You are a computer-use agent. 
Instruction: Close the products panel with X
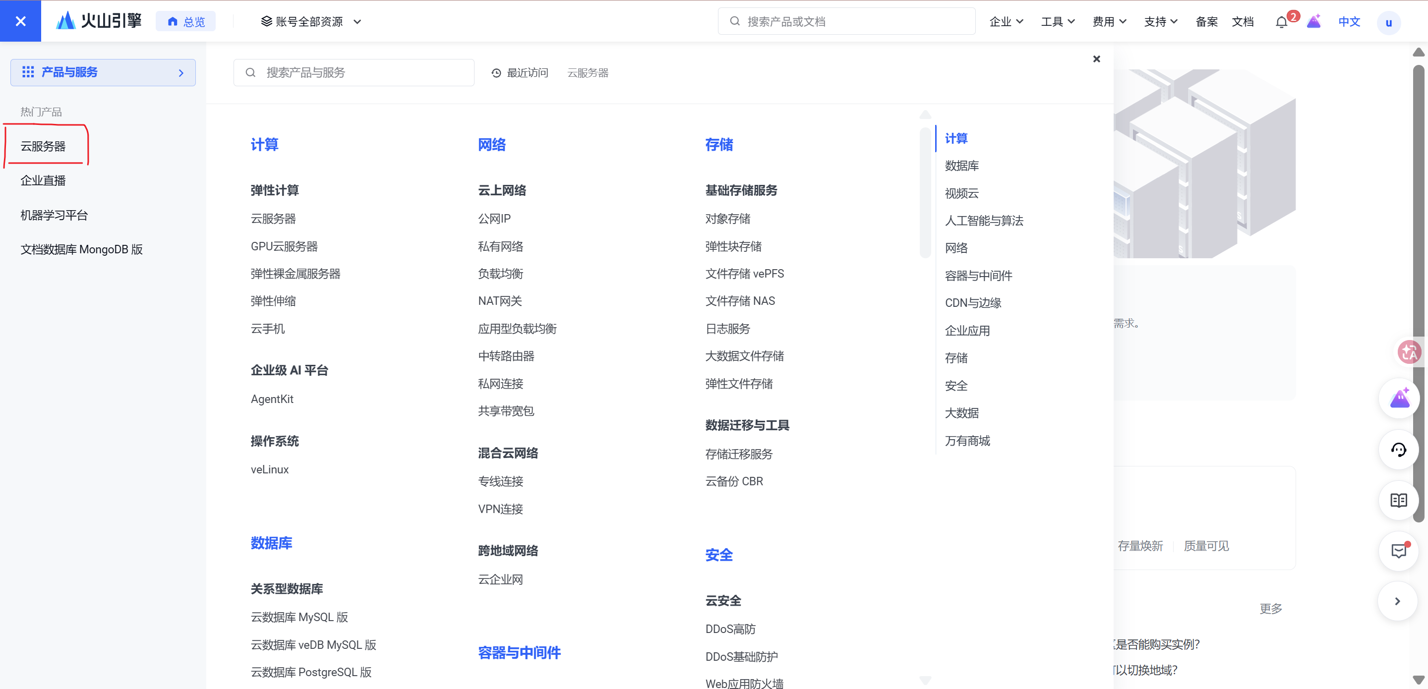[1096, 59]
